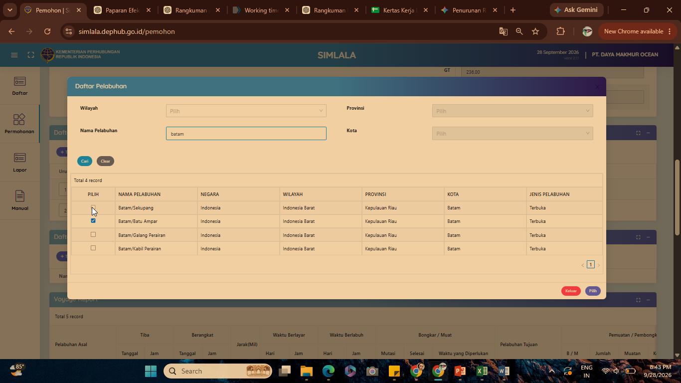Open Excel from the taskbar
681x383 pixels.
point(482,371)
